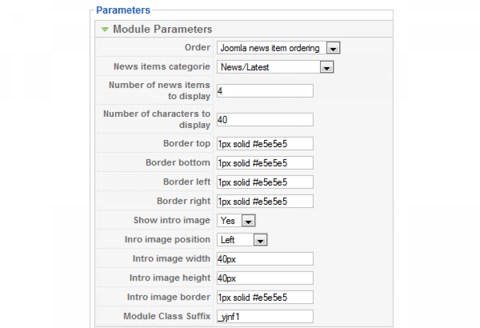
Task: Click the Border right input field
Action: click(265, 202)
